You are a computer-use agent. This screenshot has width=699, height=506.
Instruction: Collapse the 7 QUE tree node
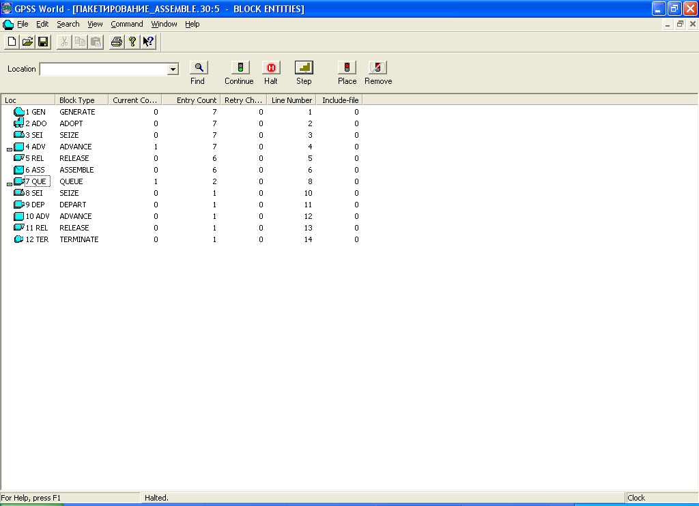tap(10, 184)
